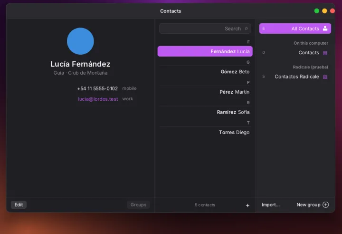Click the New group label
This screenshot has height=234, width=342.
click(308, 205)
